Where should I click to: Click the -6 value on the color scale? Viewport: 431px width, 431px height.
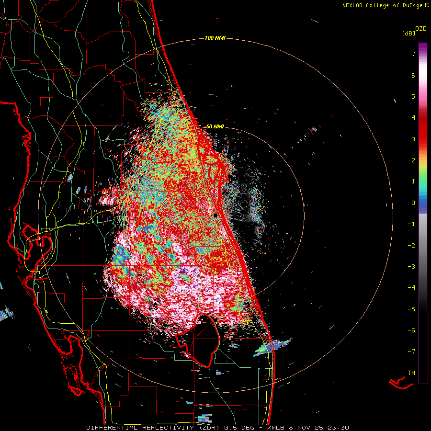[411, 330]
